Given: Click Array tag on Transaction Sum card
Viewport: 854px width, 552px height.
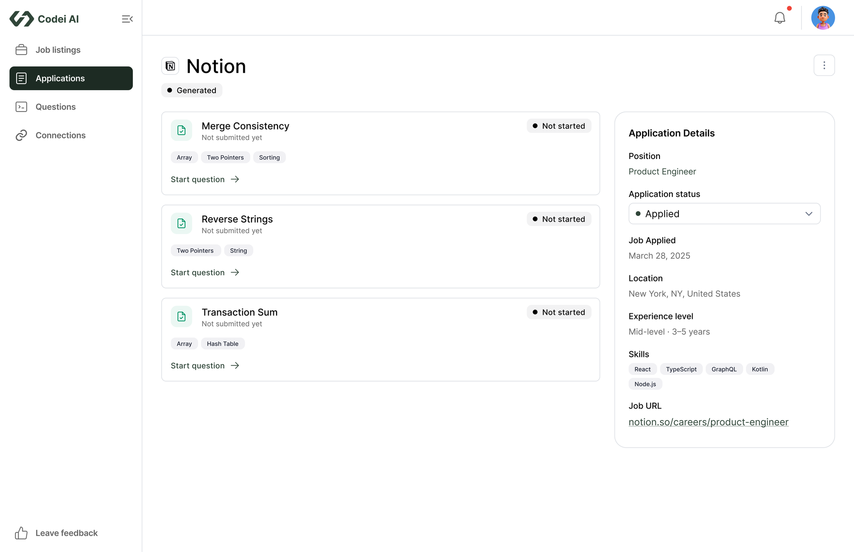Looking at the screenshot, I should 184,344.
